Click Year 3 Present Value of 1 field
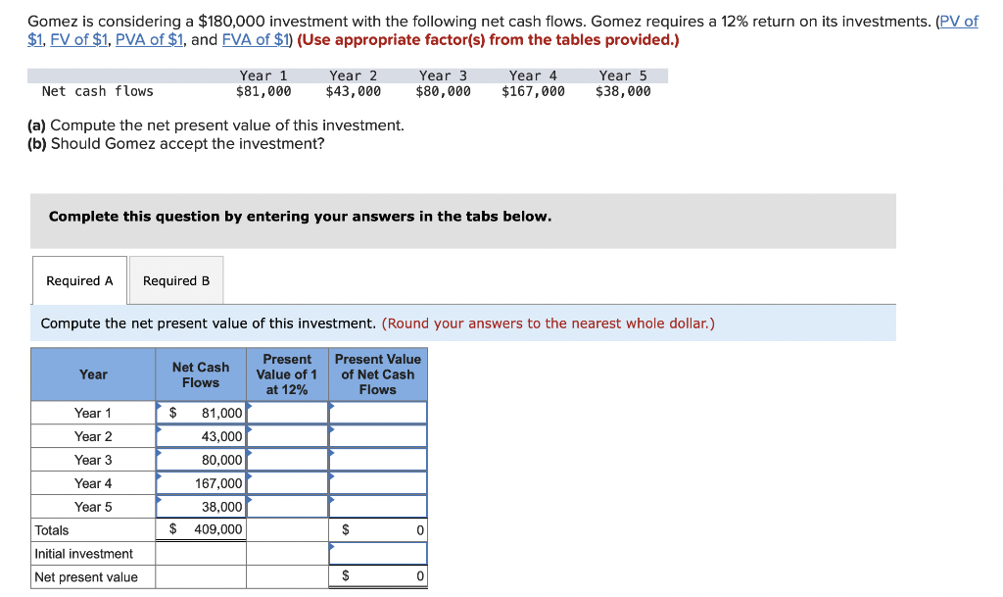1003x597 pixels. point(287,460)
